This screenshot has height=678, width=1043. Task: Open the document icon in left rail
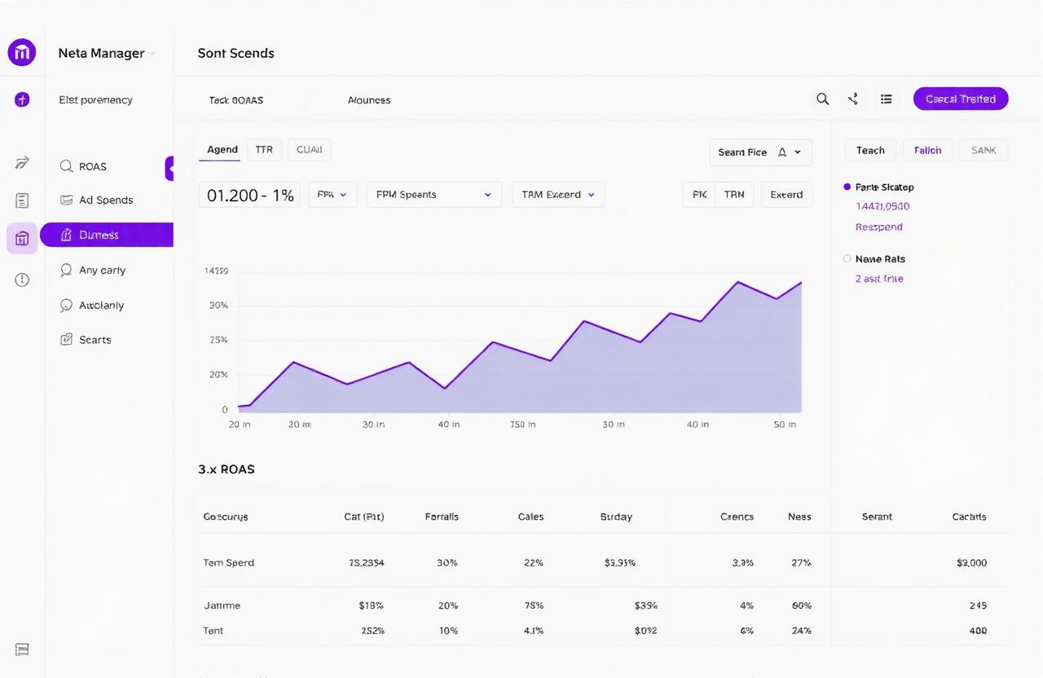pyautogui.click(x=22, y=200)
